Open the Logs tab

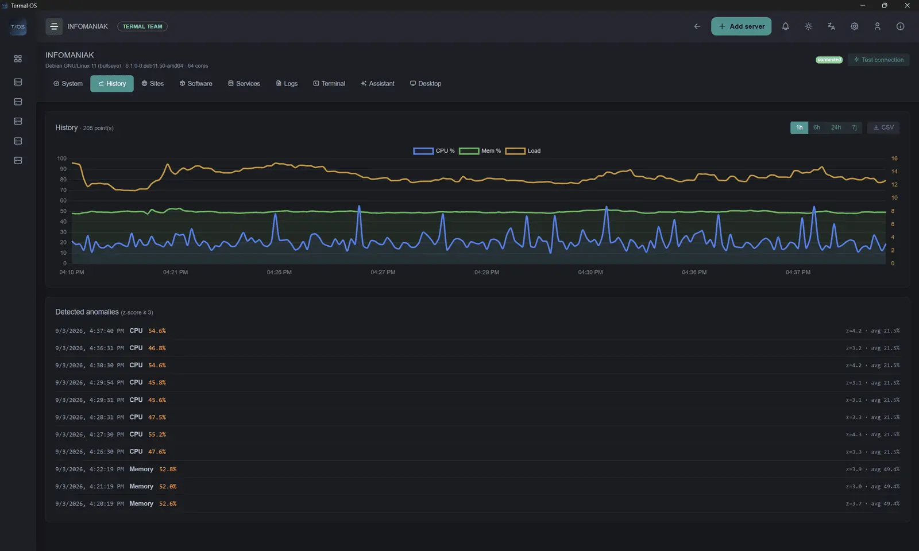point(287,84)
